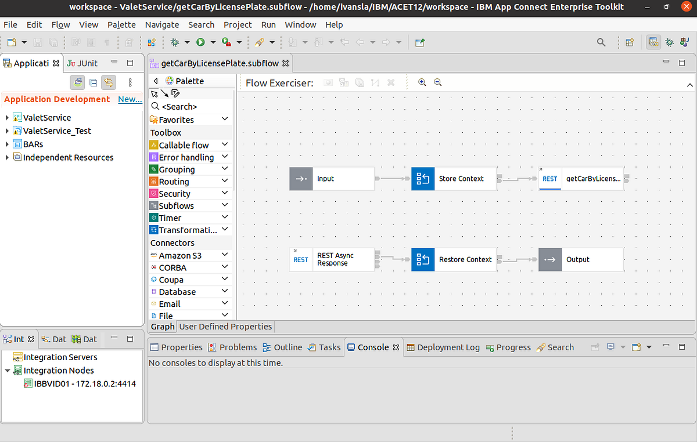Click the New... link in Application Development

pos(130,99)
